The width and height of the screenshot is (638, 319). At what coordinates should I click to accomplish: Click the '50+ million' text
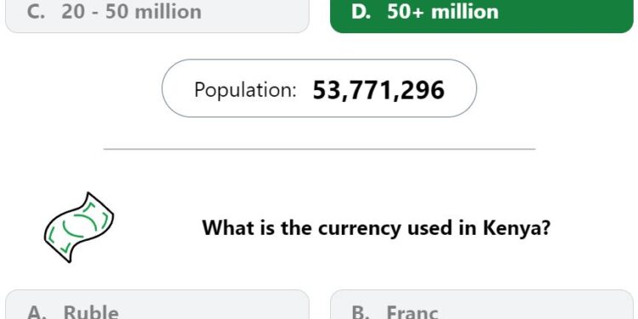[x=442, y=12]
